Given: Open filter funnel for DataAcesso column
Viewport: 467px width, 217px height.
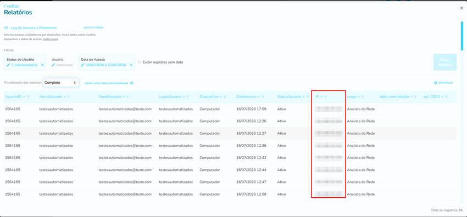Looking at the screenshot, I should pos(263,97).
